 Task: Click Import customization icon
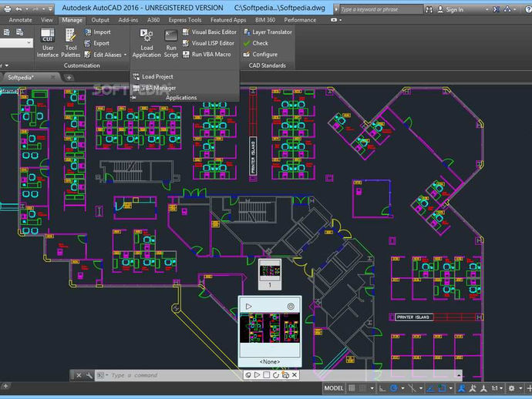[88, 32]
